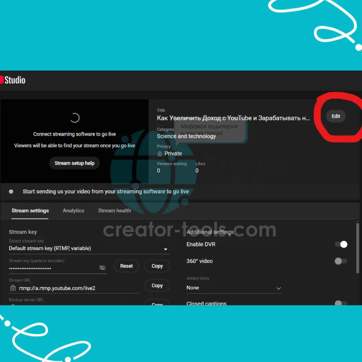362x362 pixels.
Task: Click the Reset stream key button
Action: [x=126, y=266]
